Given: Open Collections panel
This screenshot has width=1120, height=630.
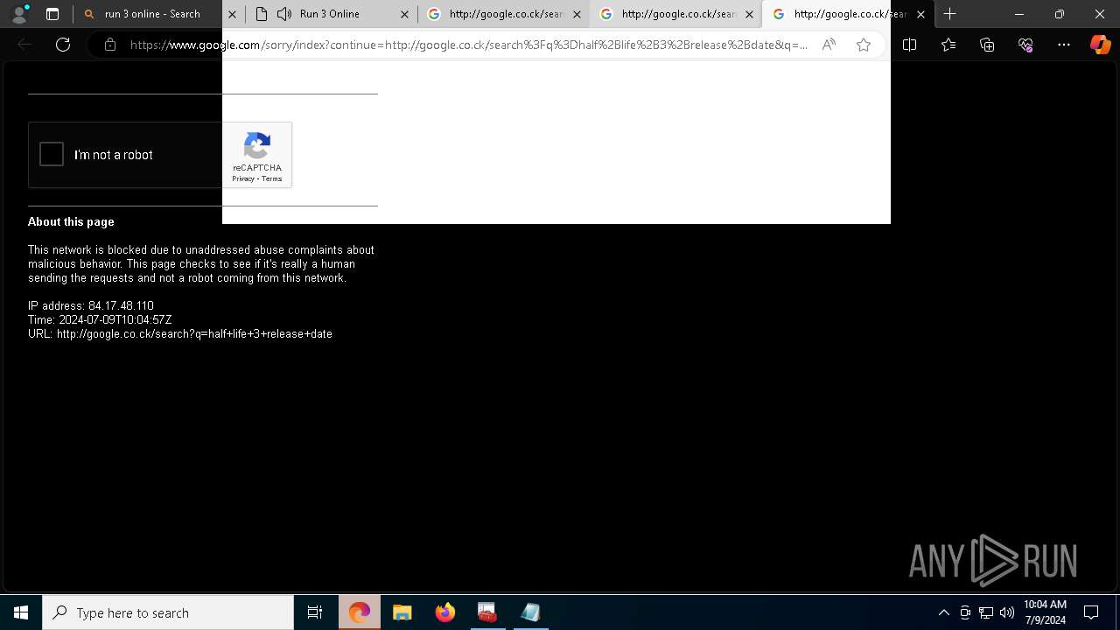Looking at the screenshot, I should pos(987,45).
